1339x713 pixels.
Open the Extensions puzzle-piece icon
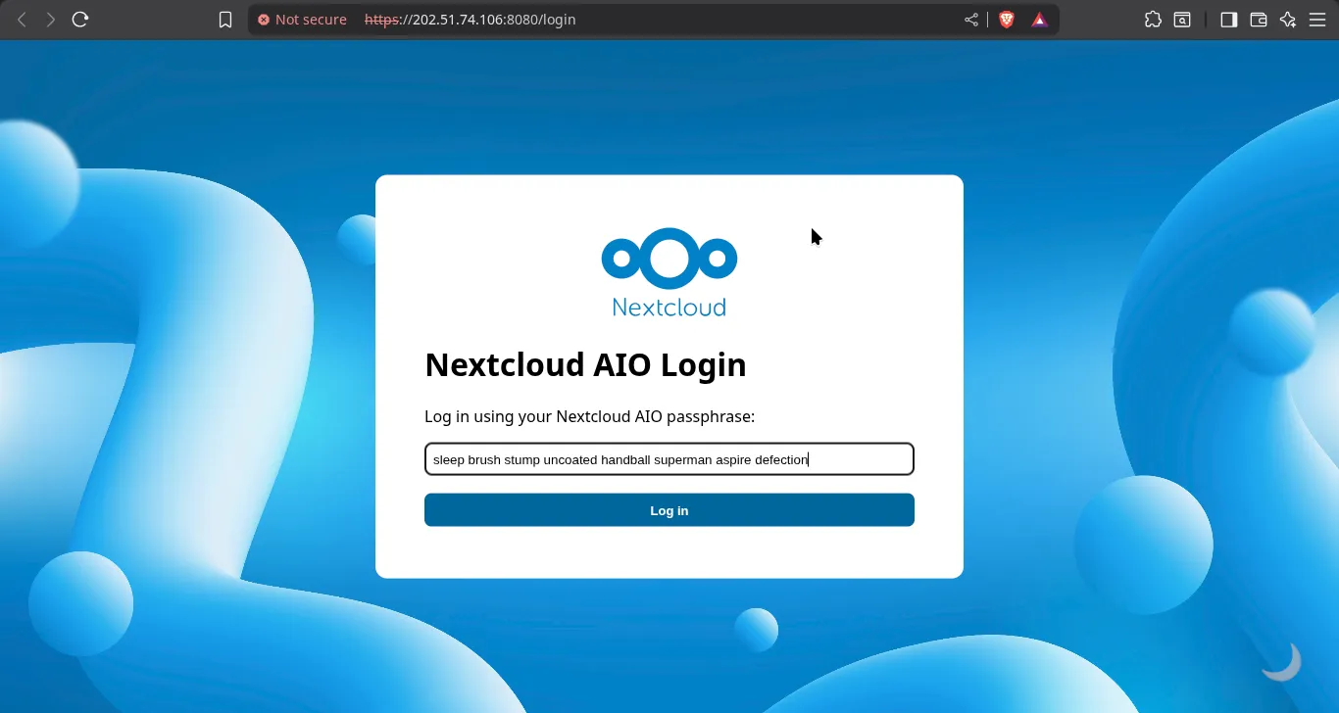(x=1153, y=20)
